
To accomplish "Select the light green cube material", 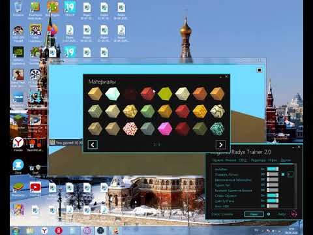I will click(147, 111).
